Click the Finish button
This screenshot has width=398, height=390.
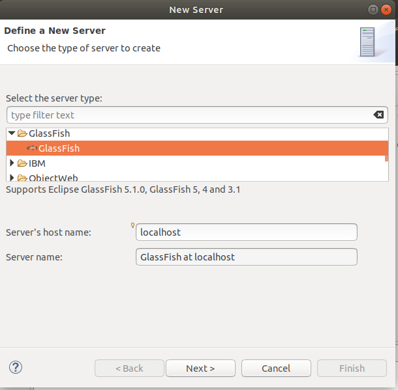[x=352, y=369]
